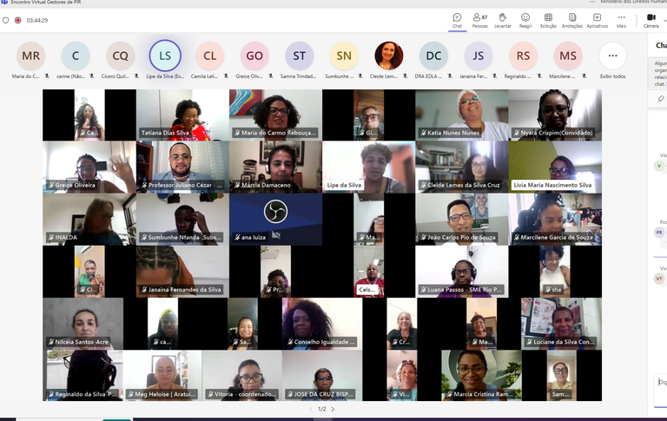Select Márcia Damaceno video tile
667x421 pixels.
[x=275, y=168]
